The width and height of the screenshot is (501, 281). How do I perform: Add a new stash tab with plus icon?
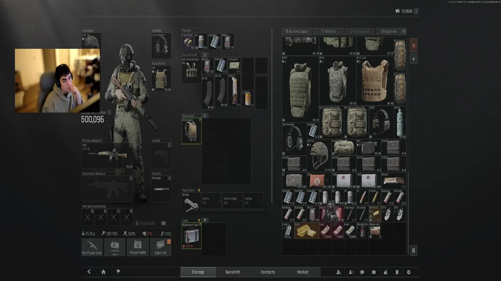click(414, 59)
